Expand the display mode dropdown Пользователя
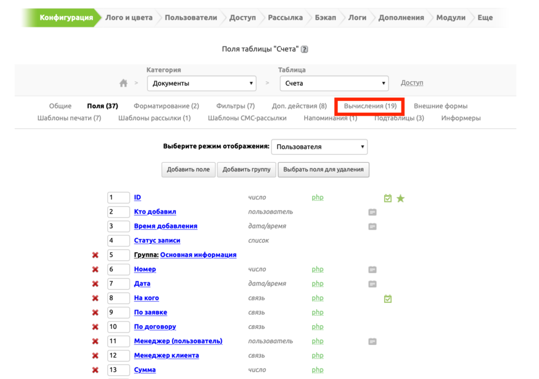 pos(319,147)
